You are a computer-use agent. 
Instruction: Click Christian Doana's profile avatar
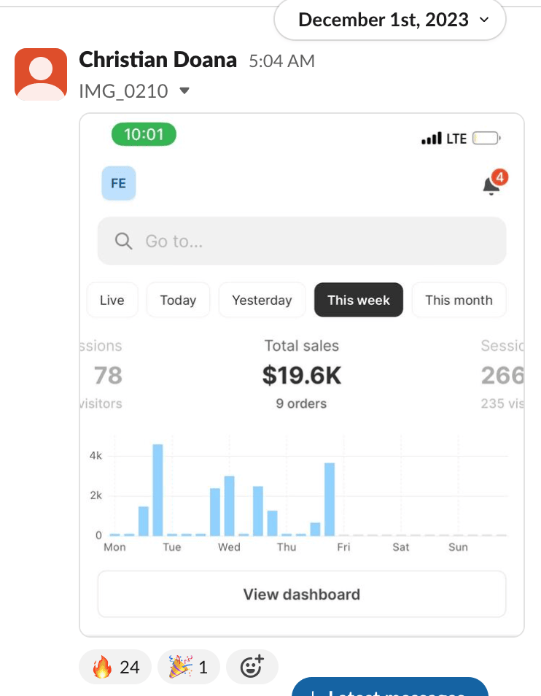tap(42, 74)
